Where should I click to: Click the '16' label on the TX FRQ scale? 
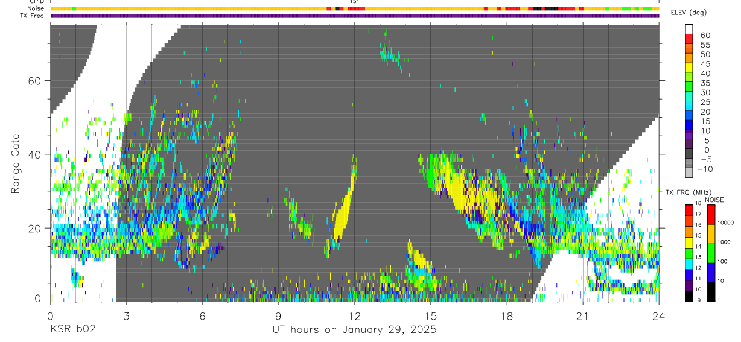698,224
